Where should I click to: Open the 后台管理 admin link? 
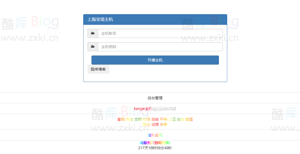155,98
